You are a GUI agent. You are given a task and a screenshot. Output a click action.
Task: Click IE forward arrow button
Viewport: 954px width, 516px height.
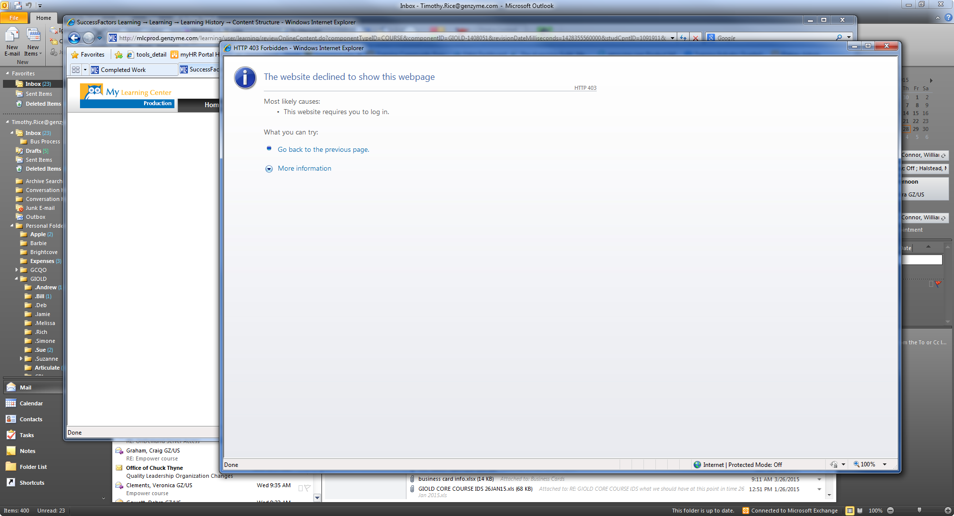[88, 38]
